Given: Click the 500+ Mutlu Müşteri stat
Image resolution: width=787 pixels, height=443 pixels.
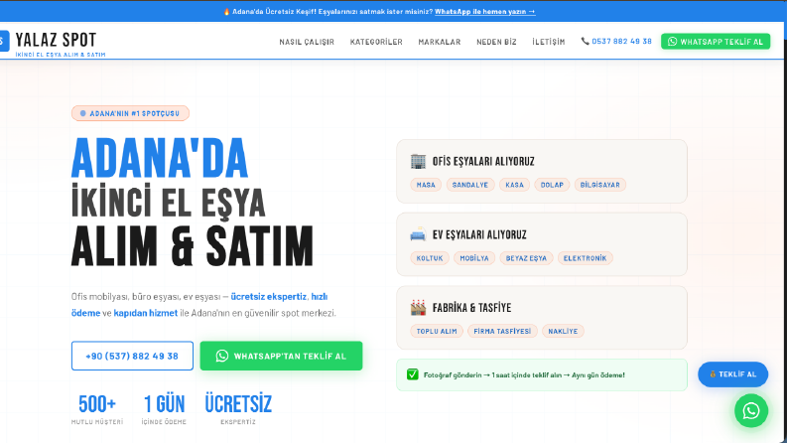Looking at the screenshot, I should (97, 409).
